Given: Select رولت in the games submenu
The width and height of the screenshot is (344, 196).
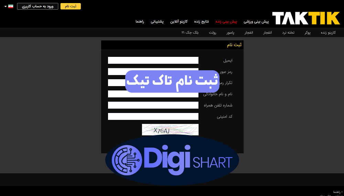Looking at the screenshot, I should pos(212,33).
